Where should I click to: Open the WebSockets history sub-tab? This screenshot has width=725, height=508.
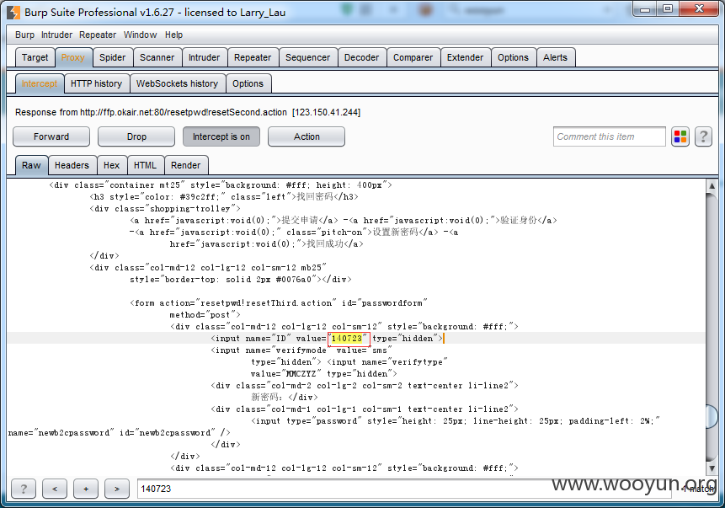tap(177, 83)
